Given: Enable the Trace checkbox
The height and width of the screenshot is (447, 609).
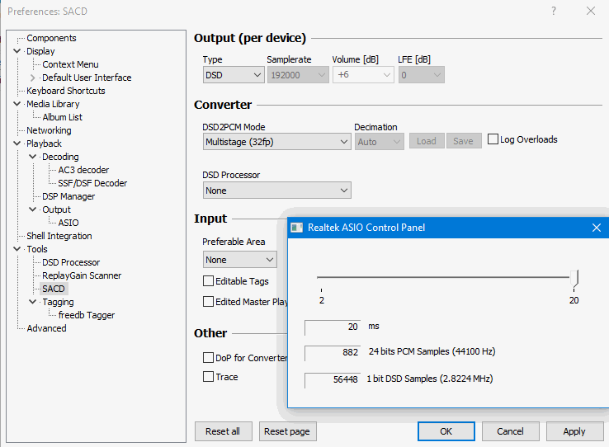Looking at the screenshot, I should click(x=208, y=376).
